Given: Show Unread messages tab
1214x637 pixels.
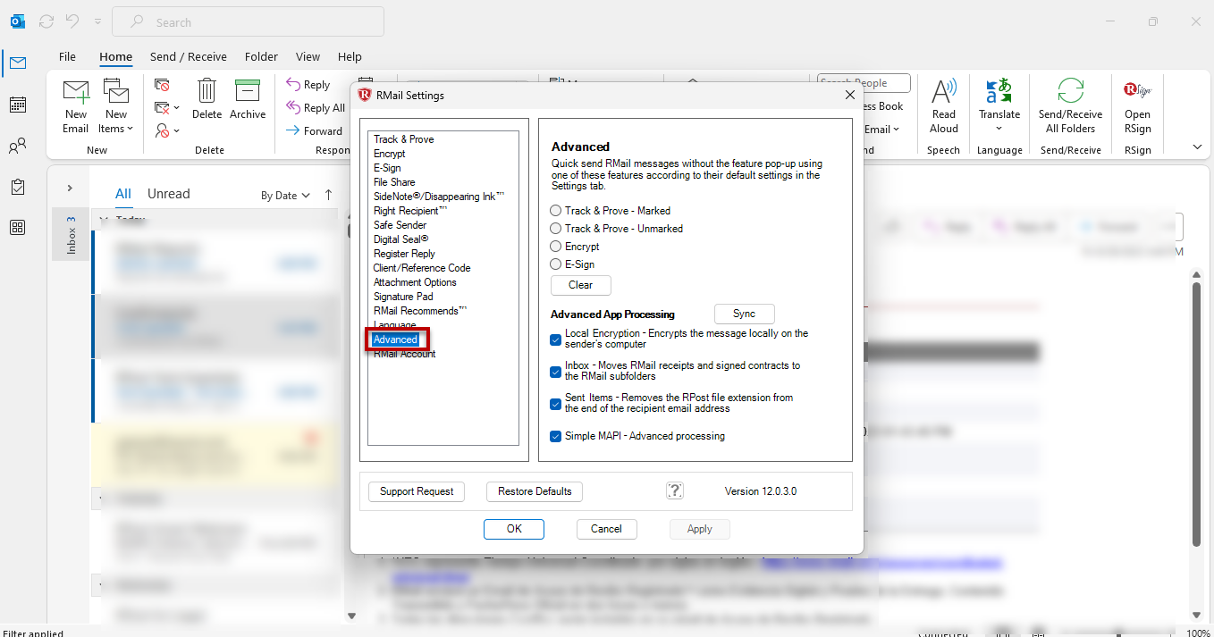Looking at the screenshot, I should (x=169, y=194).
